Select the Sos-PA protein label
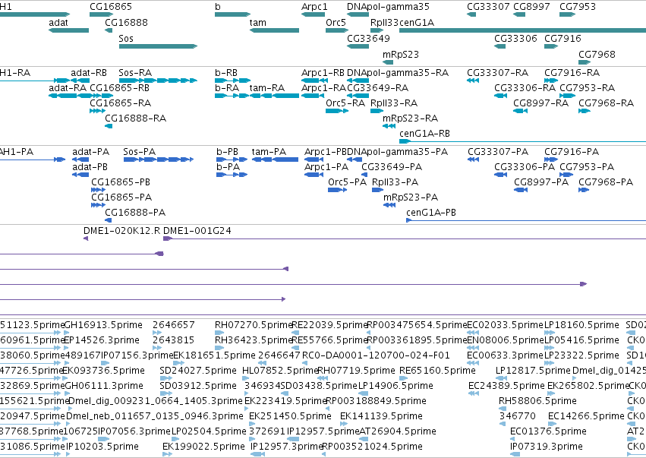This screenshot has height=458, width=646. tap(139, 152)
